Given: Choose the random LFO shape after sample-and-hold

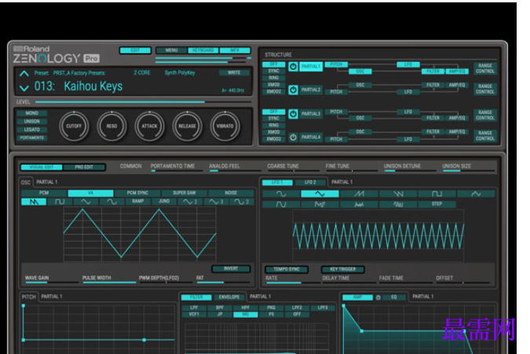Looking at the screenshot, I should tap(359, 204).
